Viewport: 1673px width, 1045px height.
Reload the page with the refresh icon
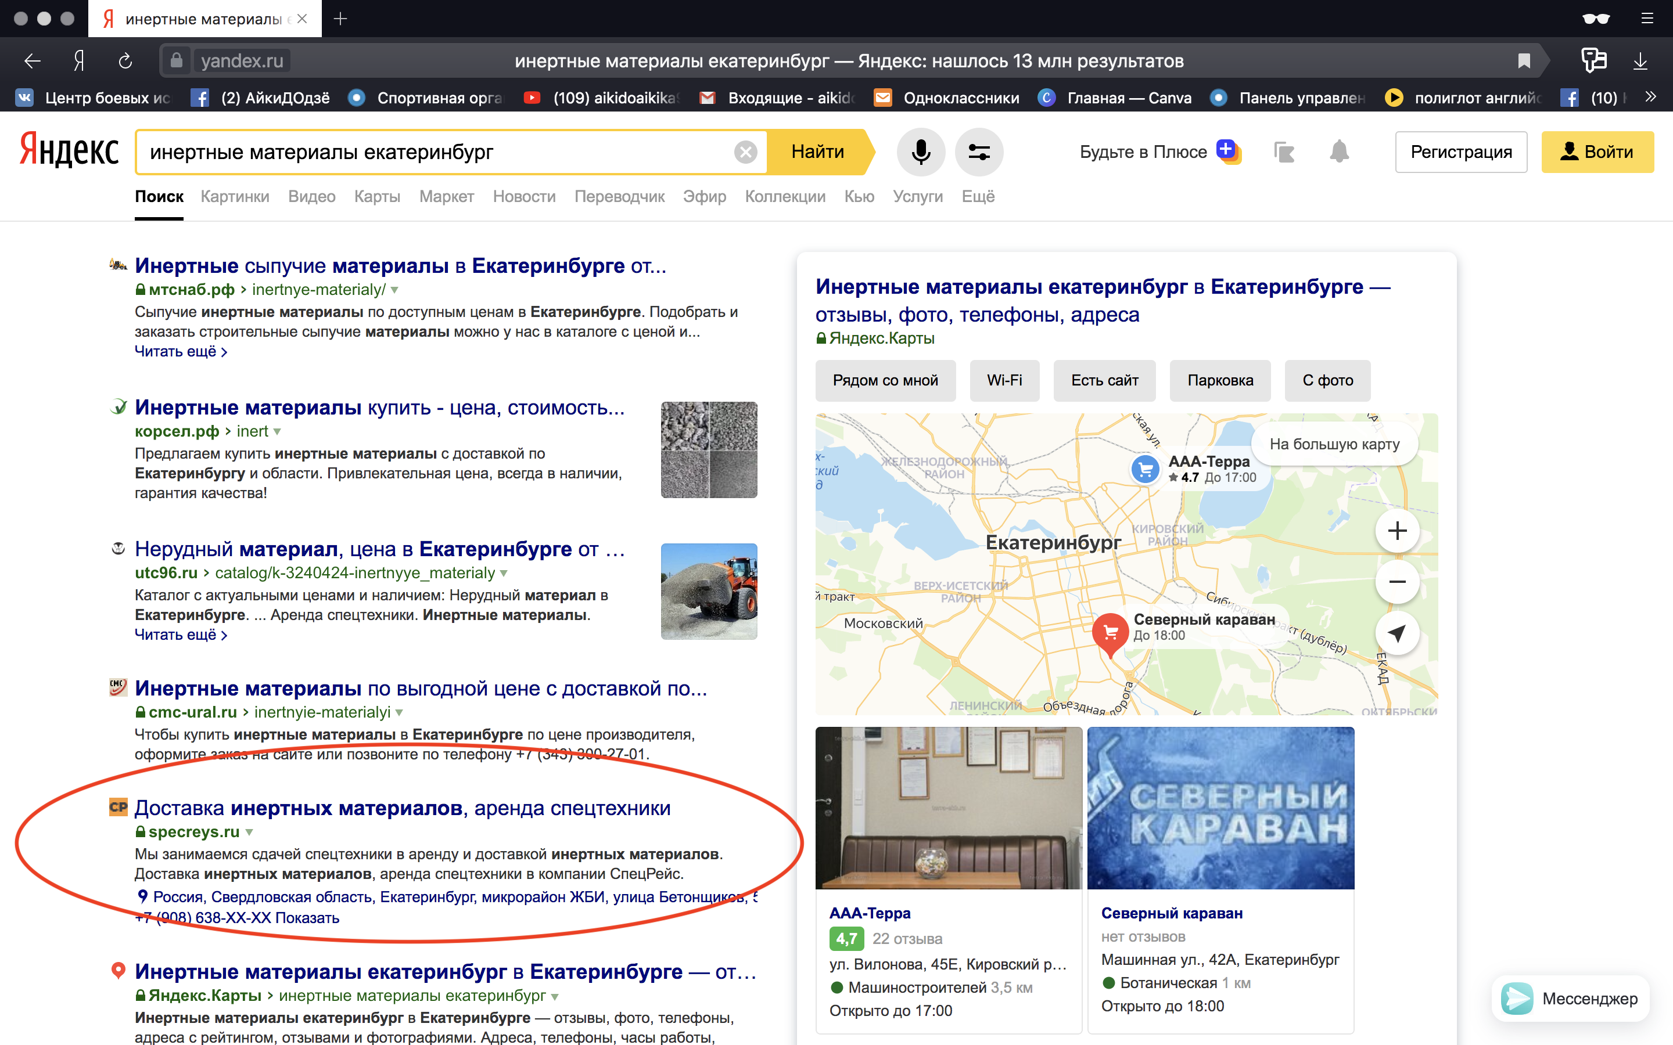click(x=125, y=61)
